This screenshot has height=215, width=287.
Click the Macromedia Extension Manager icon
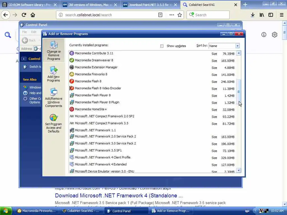[x=72, y=67]
